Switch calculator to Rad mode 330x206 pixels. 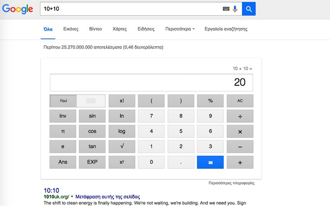(x=63, y=101)
